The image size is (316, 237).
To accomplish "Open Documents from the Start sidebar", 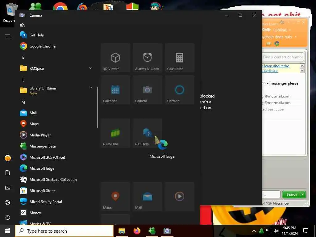I will [8, 173].
